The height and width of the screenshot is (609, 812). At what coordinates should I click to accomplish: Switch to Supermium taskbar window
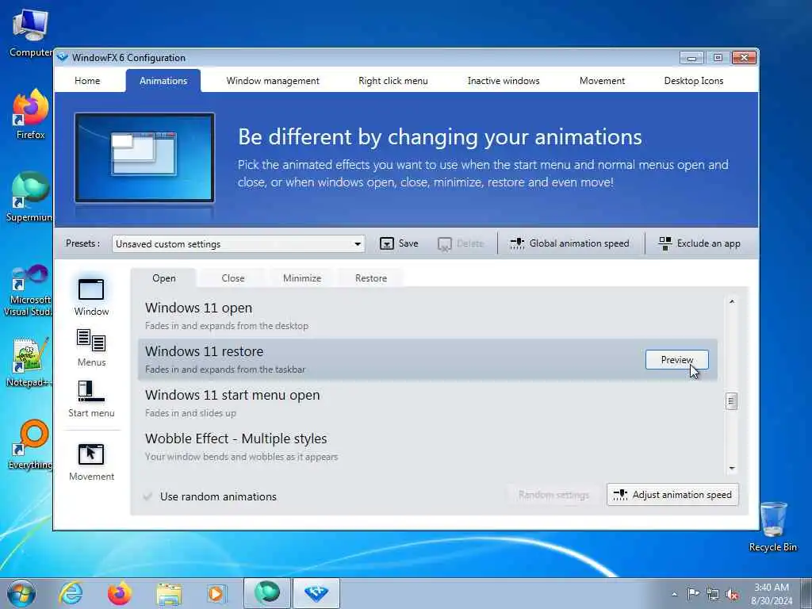[266, 593]
